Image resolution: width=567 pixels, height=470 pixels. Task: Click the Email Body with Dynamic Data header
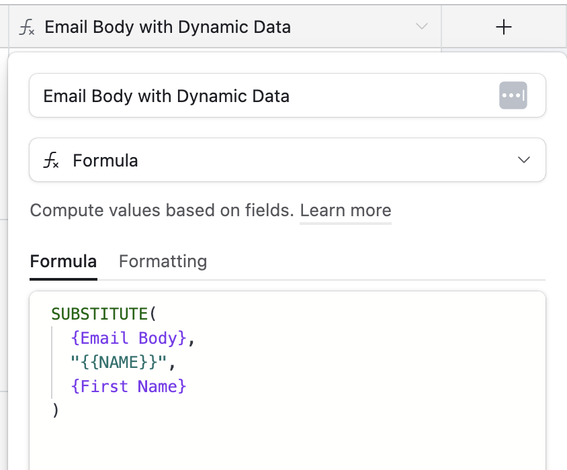[x=168, y=28]
